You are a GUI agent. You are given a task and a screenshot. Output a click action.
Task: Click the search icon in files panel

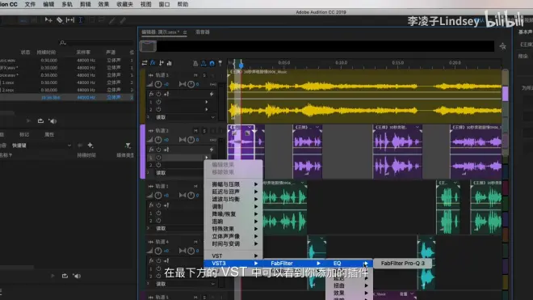[x=62, y=43]
